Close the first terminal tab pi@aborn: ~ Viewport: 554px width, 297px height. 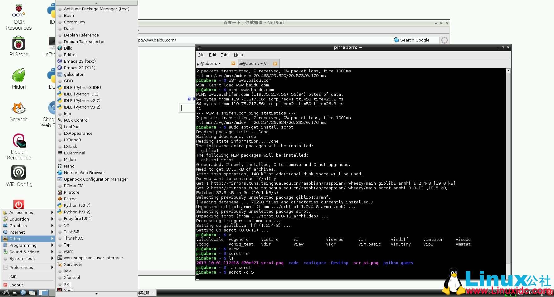[x=233, y=63]
